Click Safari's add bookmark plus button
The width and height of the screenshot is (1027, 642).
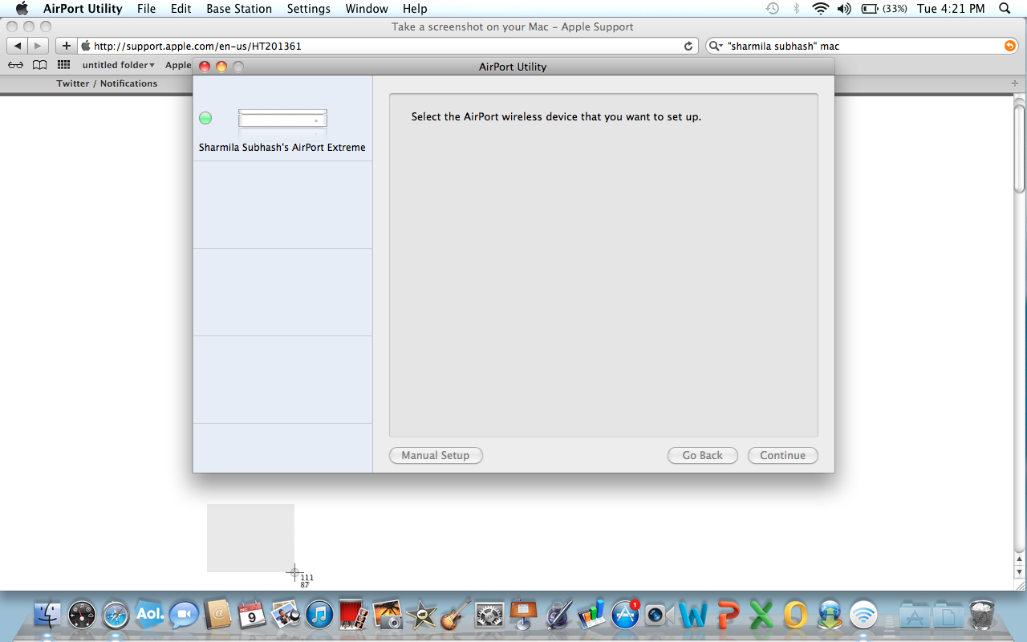coord(67,46)
